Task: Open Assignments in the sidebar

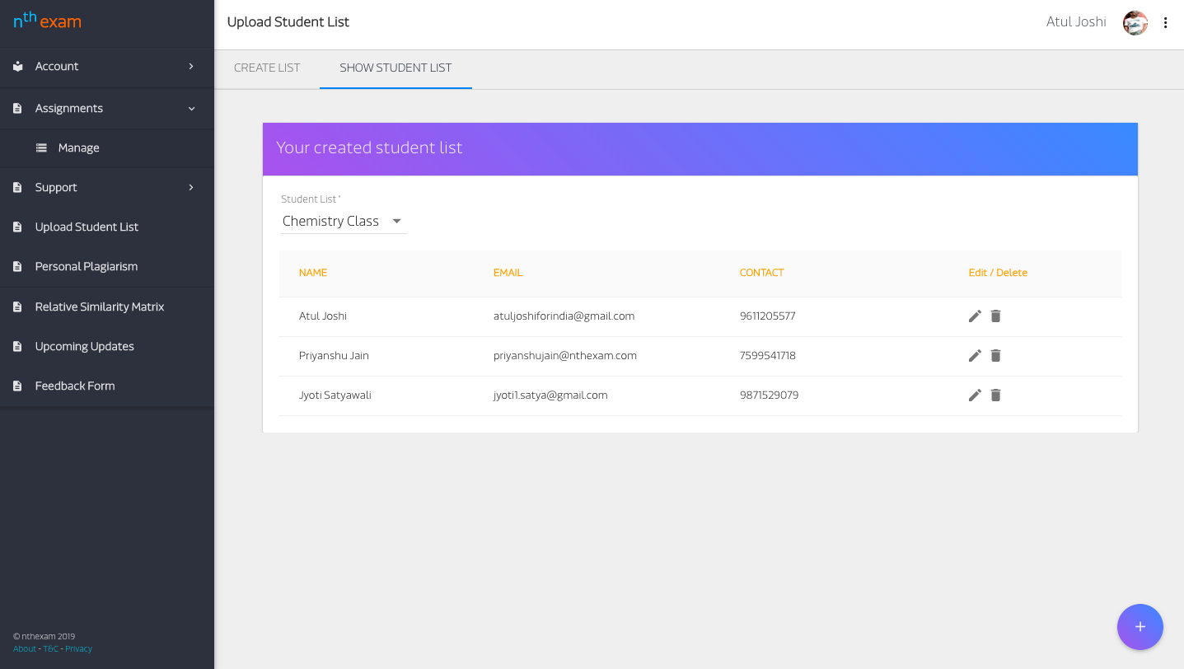Action: 107,108
